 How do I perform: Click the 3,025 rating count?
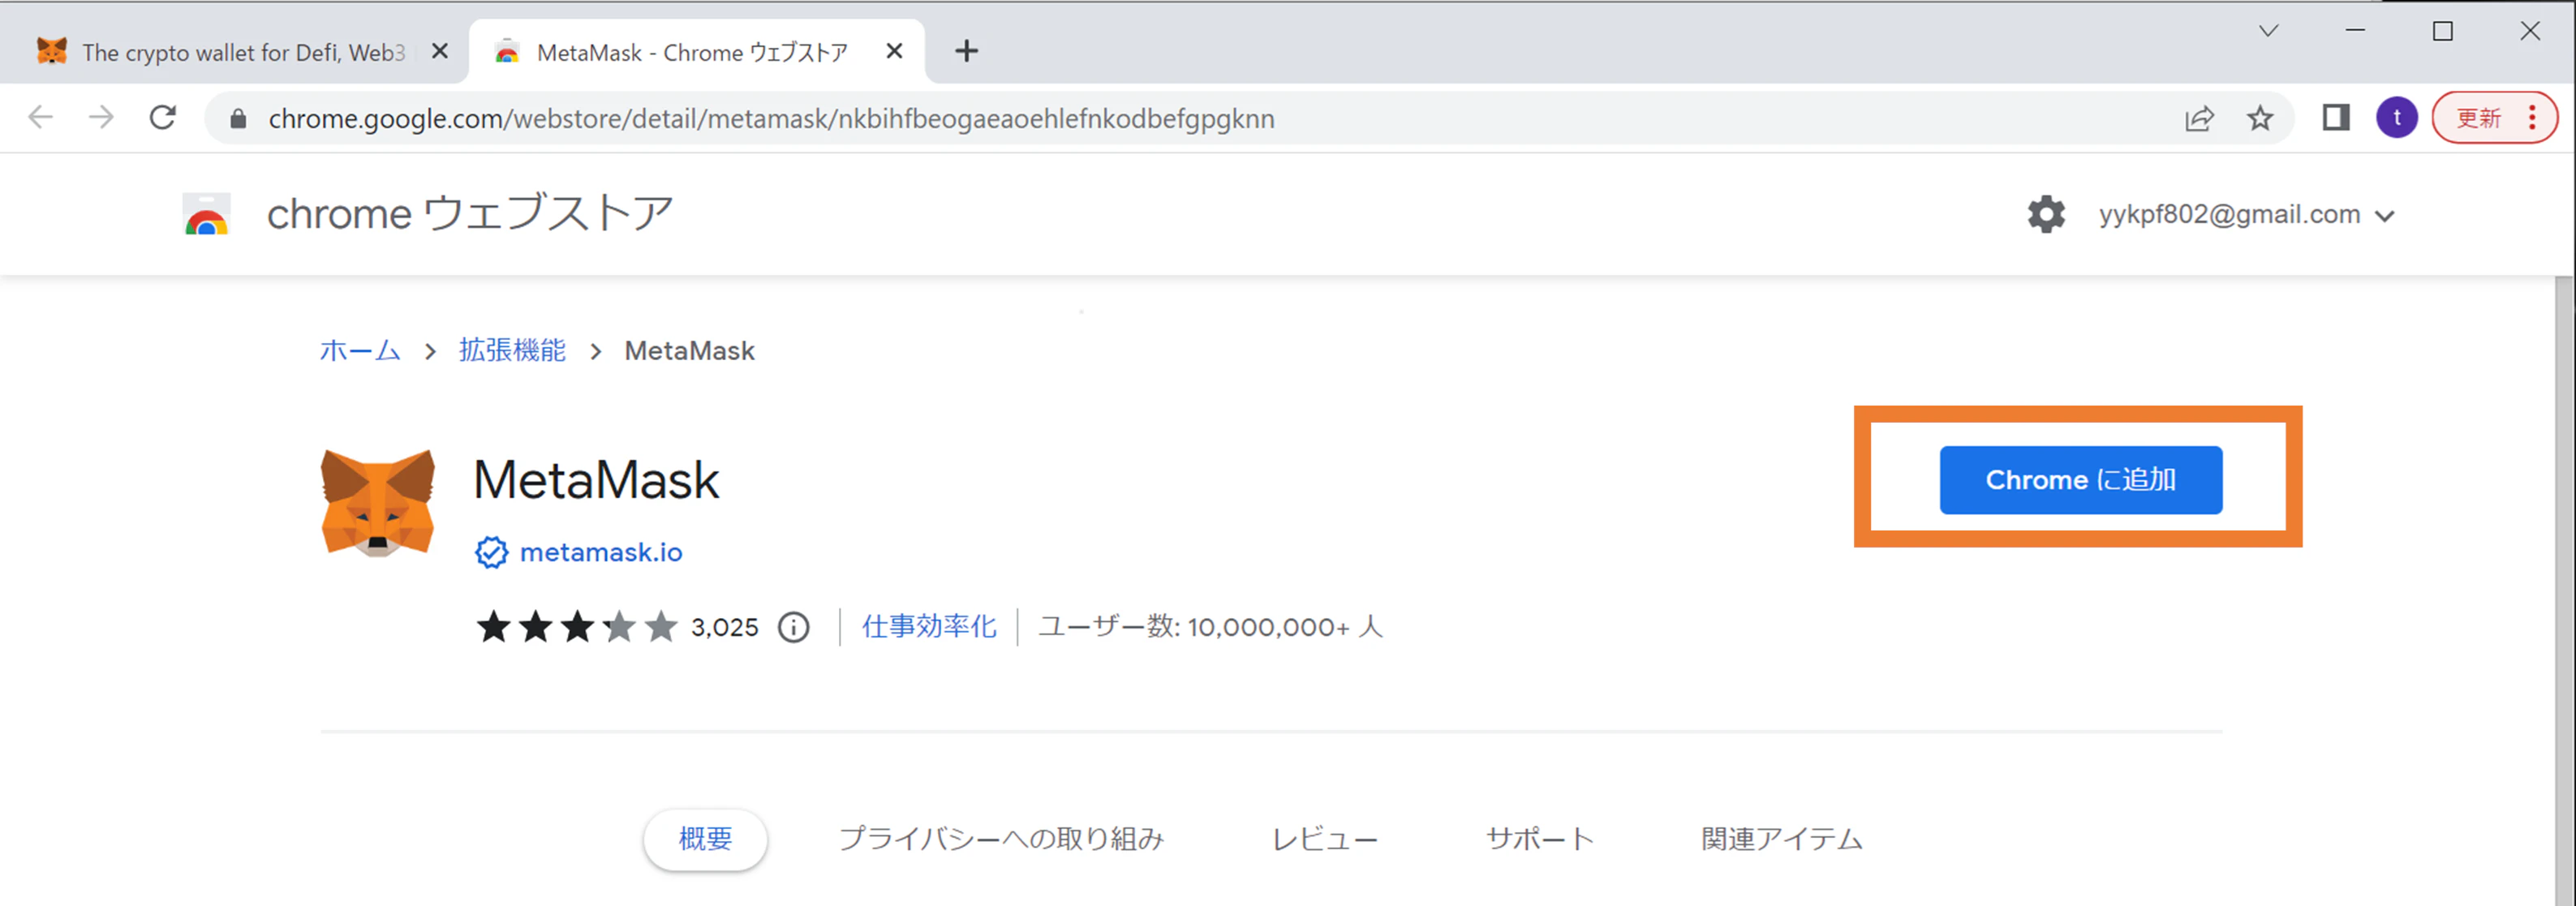tap(724, 627)
